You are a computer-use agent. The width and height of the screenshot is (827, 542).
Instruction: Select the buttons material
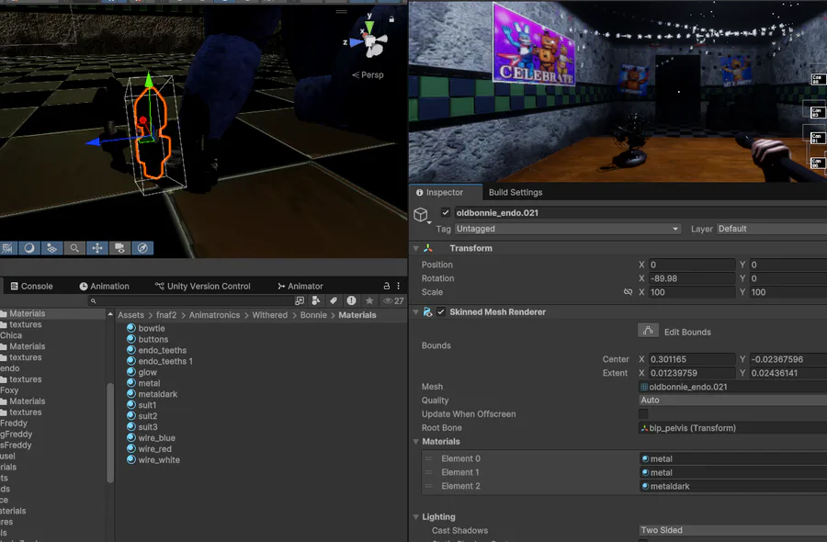tap(148, 339)
